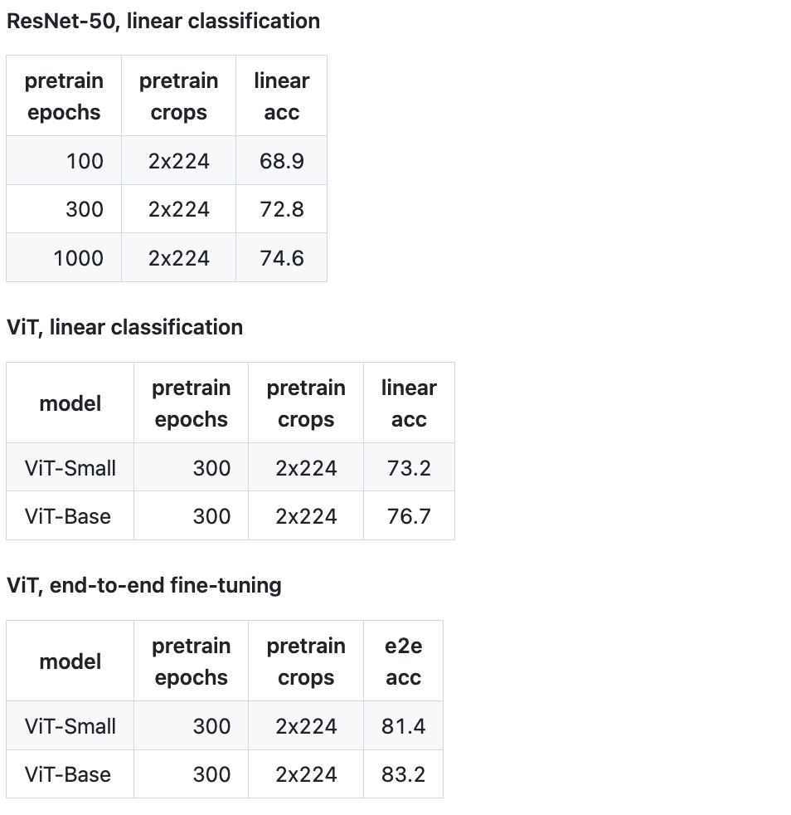Click the "e2e acc" column header

[x=403, y=661]
